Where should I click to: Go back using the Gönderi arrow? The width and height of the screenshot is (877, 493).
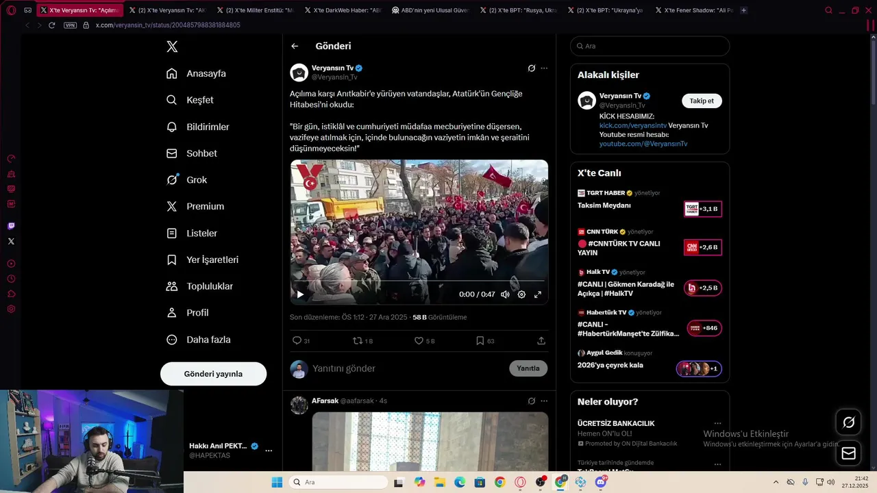pyautogui.click(x=295, y=46)
